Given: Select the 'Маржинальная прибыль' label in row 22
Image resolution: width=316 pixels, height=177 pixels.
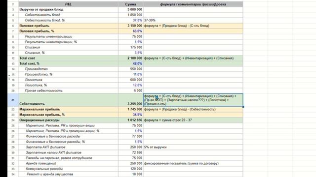Looking at the screenshot, I should click(68, 109).
